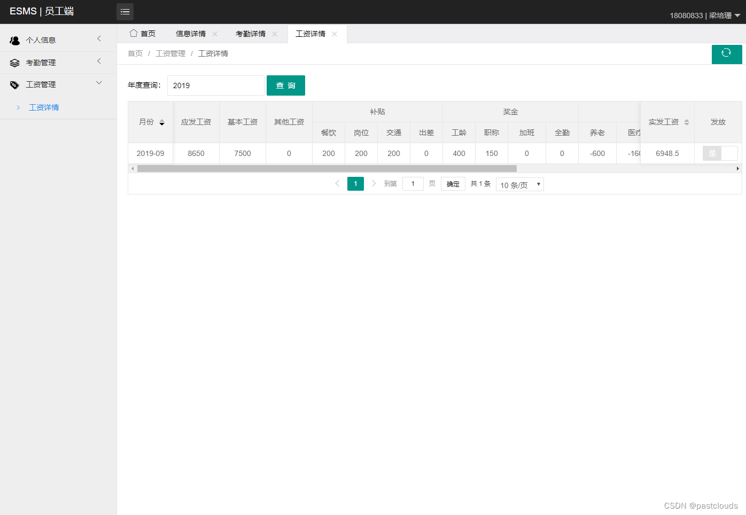Switch to the 信息详情 tab
746x515 pixels.
click(191, 33)
